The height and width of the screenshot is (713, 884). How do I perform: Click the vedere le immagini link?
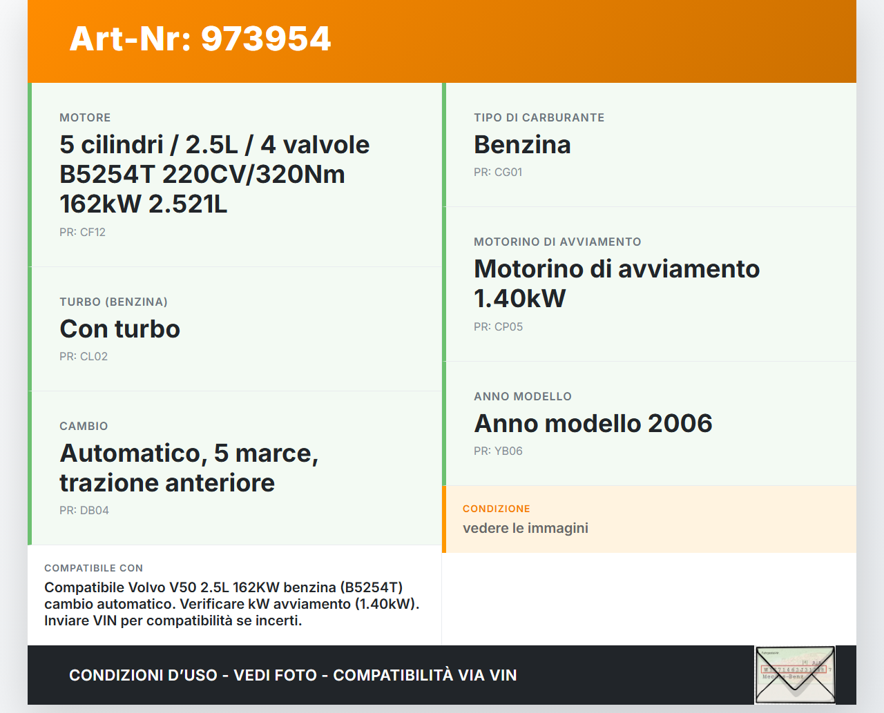pos(525,528)
